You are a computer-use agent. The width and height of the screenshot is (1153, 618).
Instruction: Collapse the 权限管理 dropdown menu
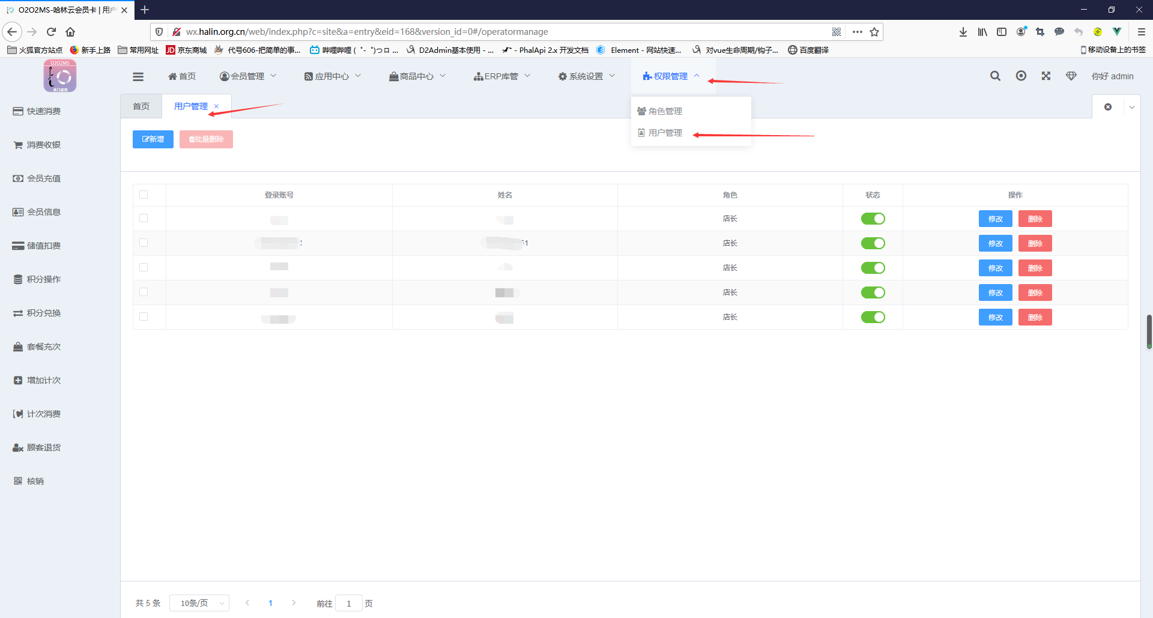pos(671,76)
